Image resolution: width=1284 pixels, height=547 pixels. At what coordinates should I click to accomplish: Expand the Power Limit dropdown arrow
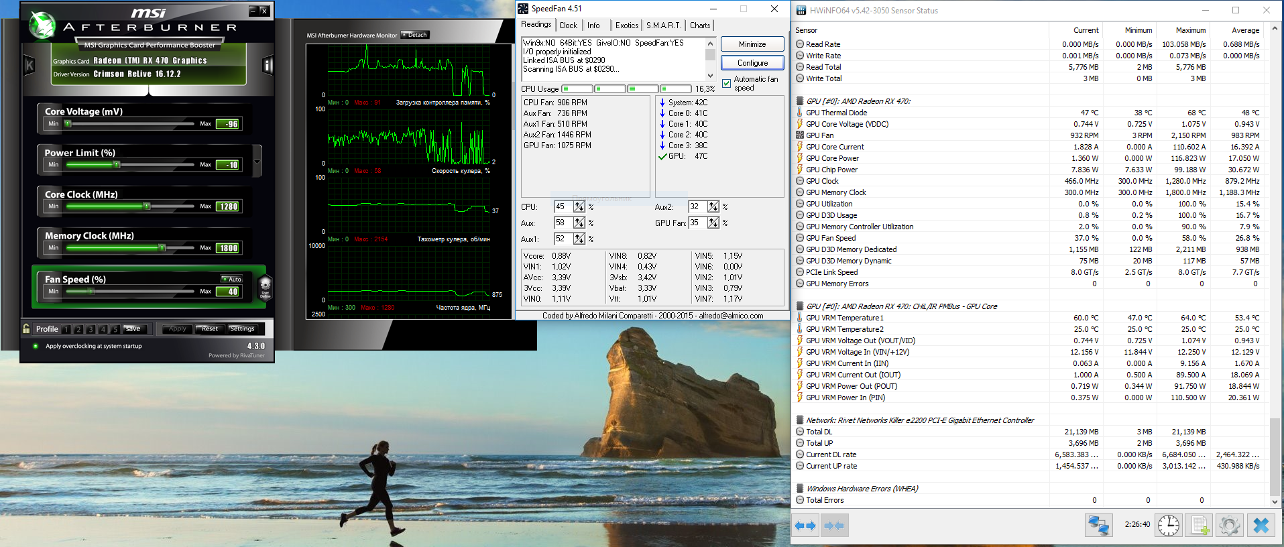[257, 162]
